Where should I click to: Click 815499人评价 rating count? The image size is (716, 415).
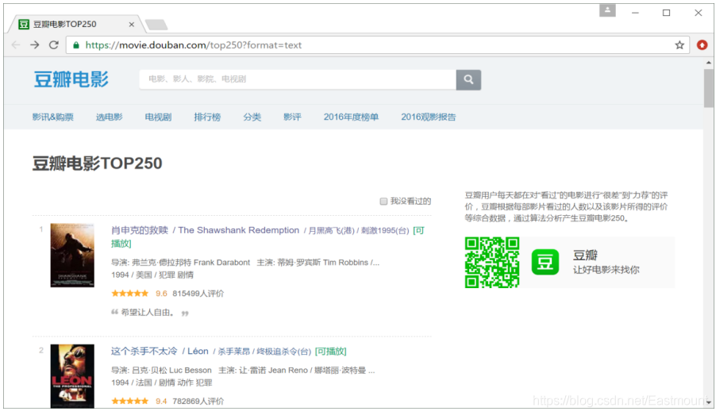[x=198, y=294]
